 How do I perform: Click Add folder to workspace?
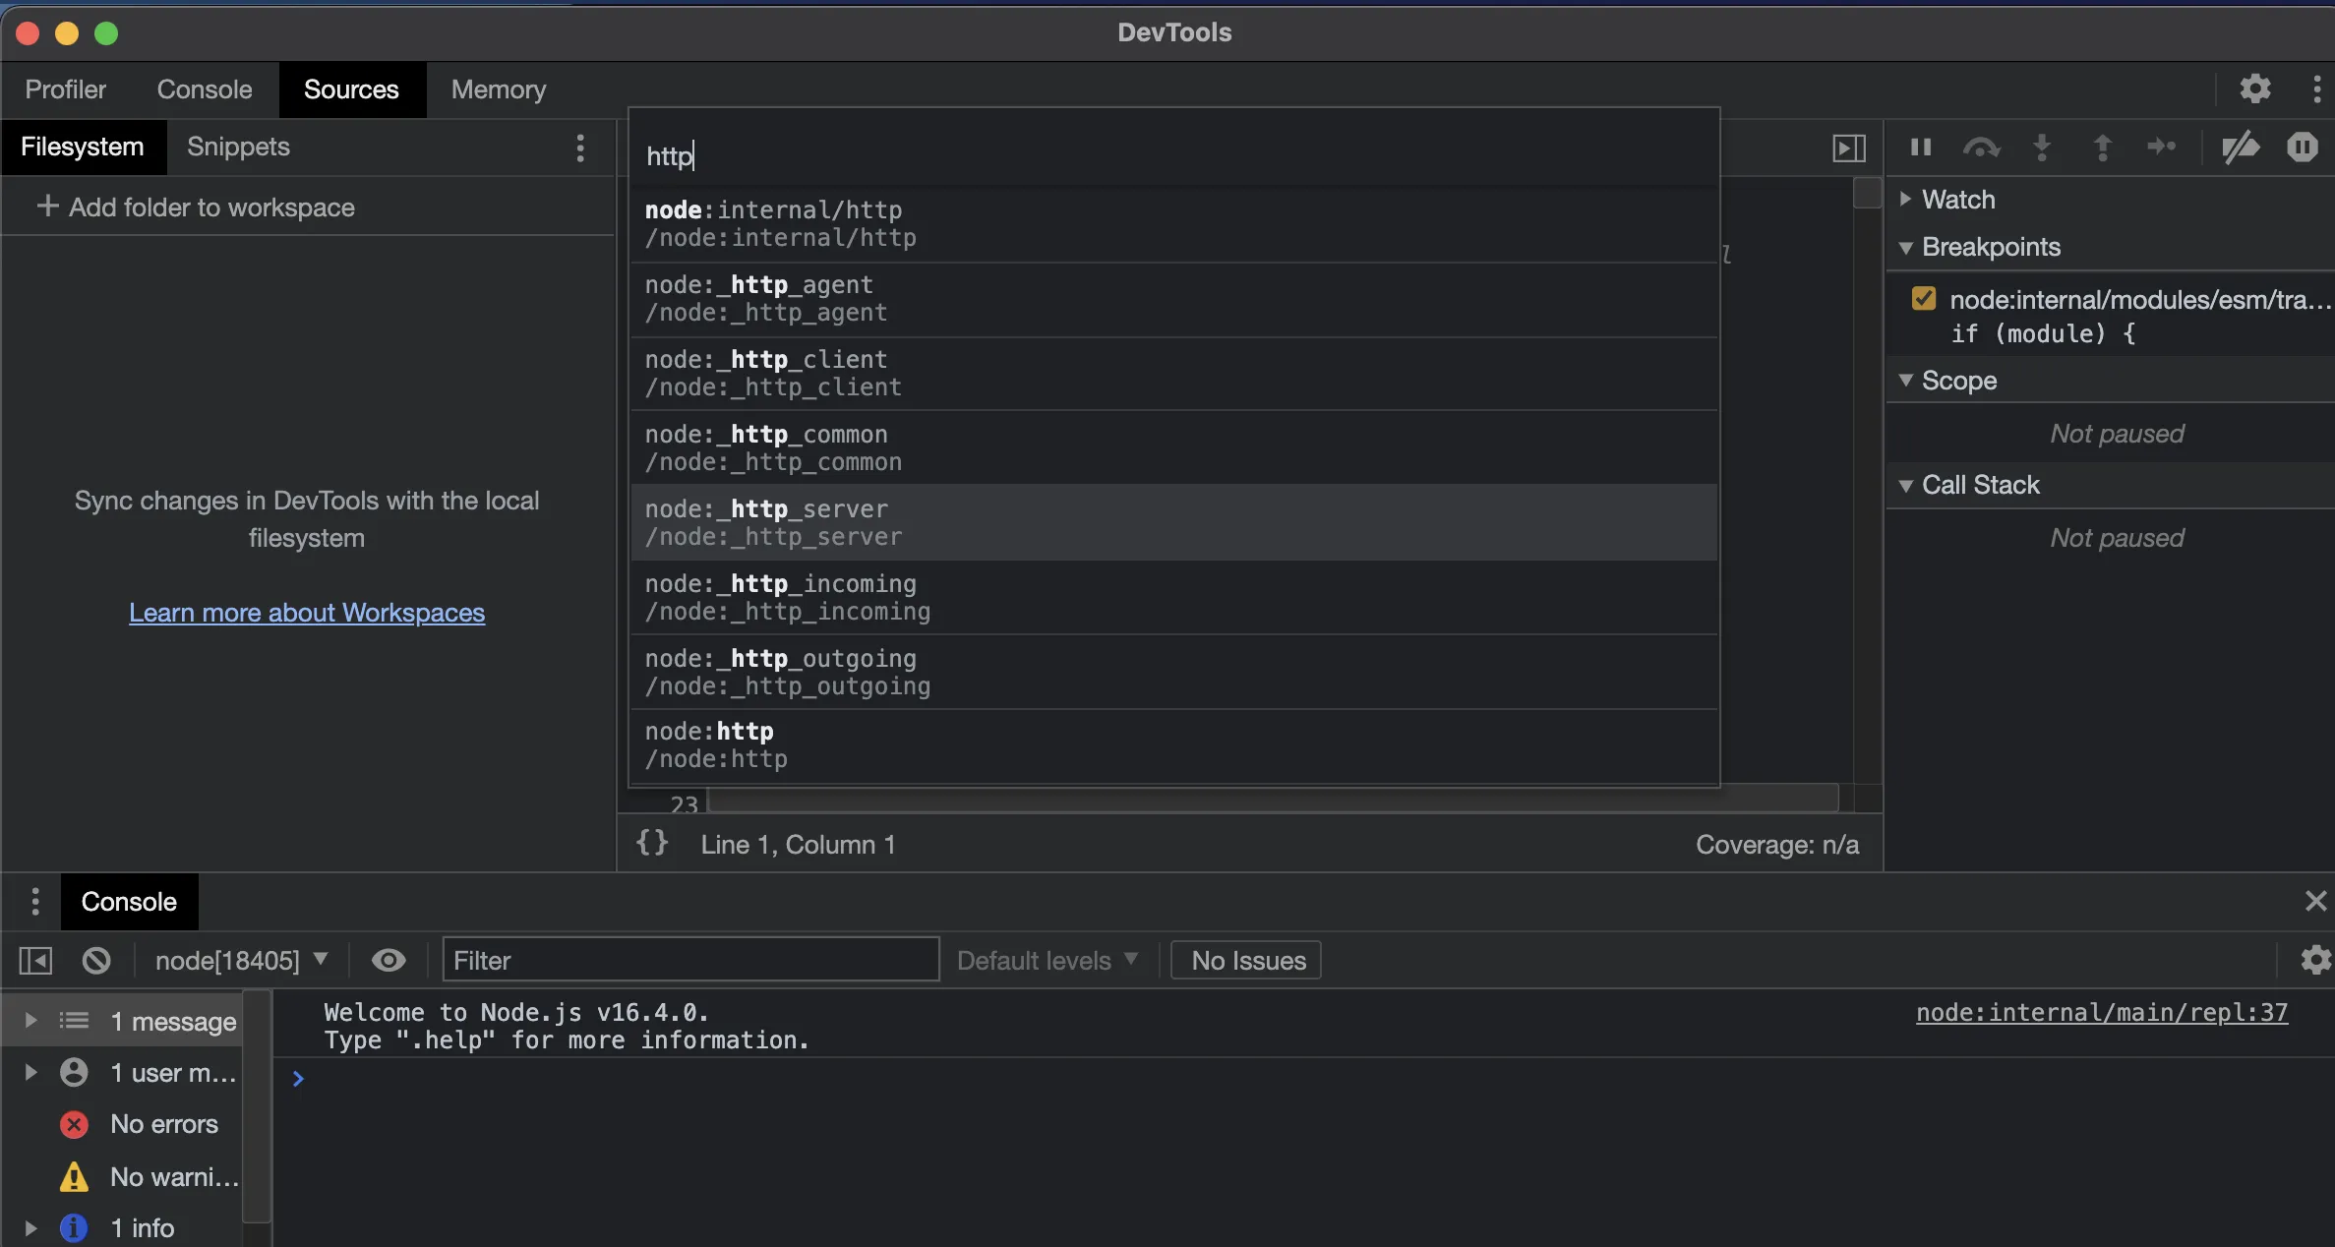pos(196,208)
